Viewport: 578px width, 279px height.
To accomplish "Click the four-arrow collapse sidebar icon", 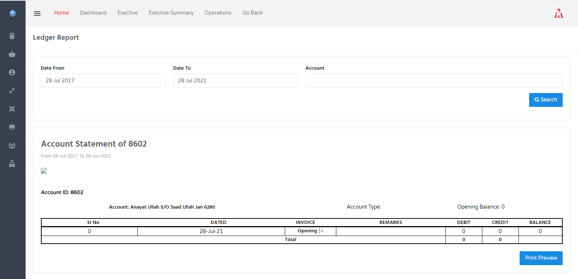I will 12,109.
